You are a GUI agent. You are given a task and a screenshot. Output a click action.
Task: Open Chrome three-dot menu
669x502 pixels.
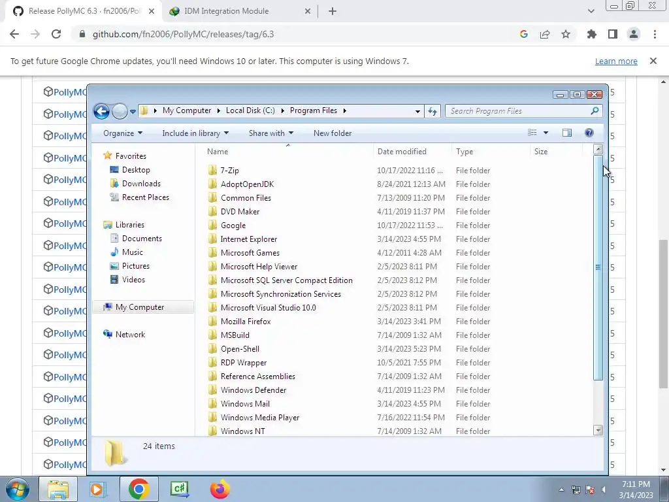(x=655, y=34)
